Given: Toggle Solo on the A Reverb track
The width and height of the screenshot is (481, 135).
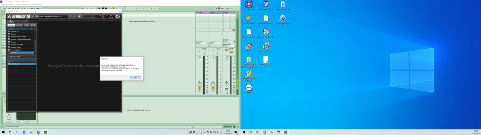Looking at the screenshot, I should pyautogui.click(x=200, y=91).
